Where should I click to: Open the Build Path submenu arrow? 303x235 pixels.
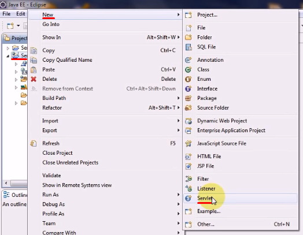(x=179, y=98)
